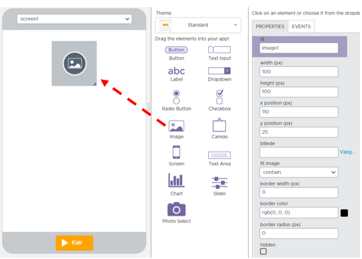This screenshot has height=259, width=362.
Task: Click the orange Kør run button
Action: (74, 243)
